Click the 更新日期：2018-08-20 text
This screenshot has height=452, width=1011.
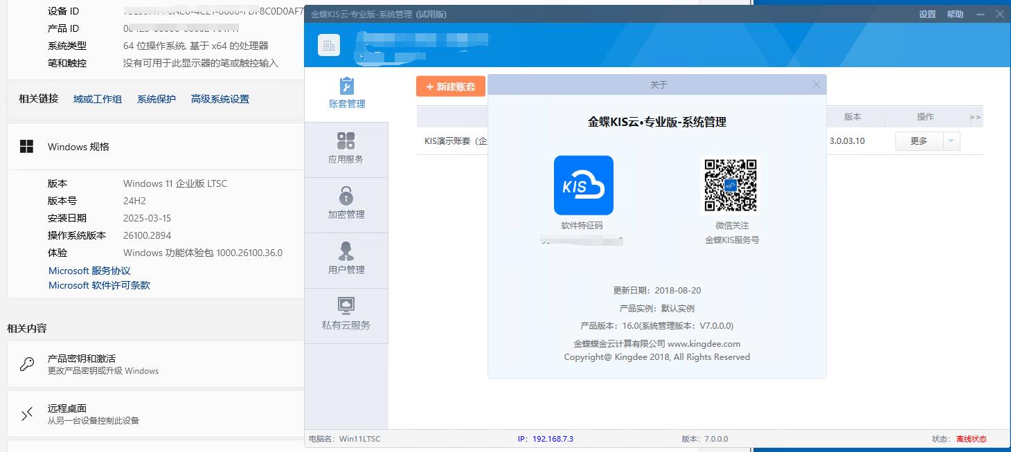tap(657, 291)
